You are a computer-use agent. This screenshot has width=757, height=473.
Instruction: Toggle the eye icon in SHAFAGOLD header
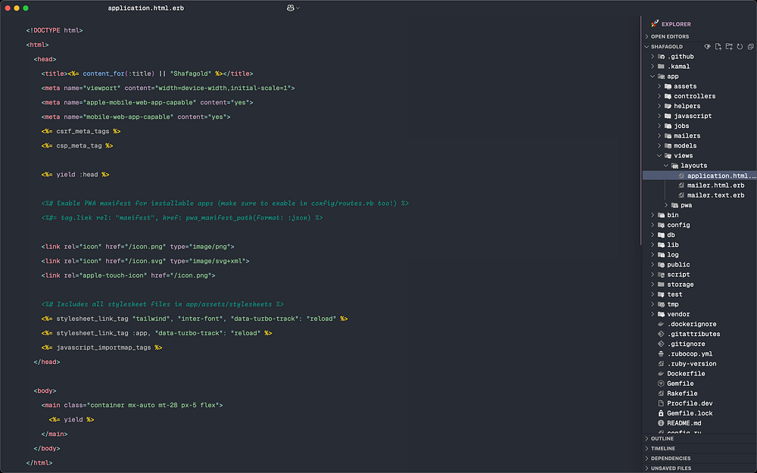[x=707, y=47]
